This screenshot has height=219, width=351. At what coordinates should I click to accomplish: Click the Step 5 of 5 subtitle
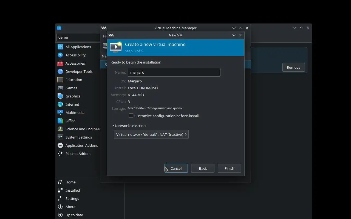[x=134, y=51]
